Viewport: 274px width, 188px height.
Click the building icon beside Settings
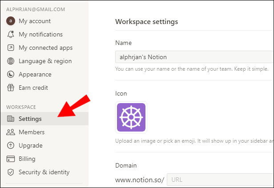[11, 119]
